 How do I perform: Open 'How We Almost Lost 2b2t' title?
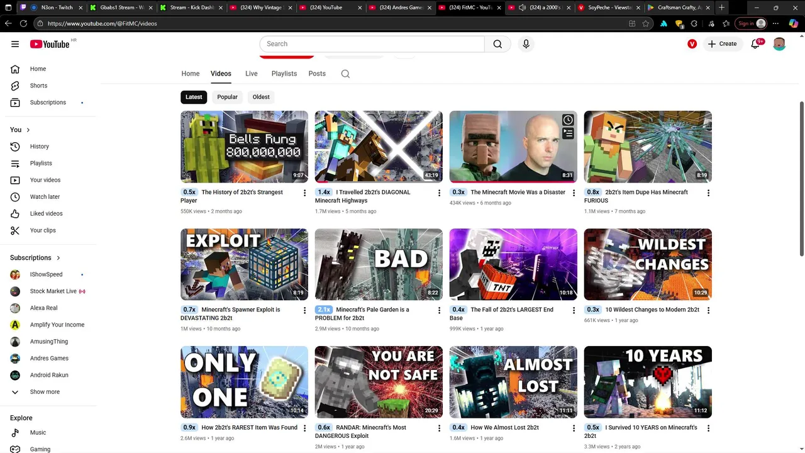click(504, 428)
